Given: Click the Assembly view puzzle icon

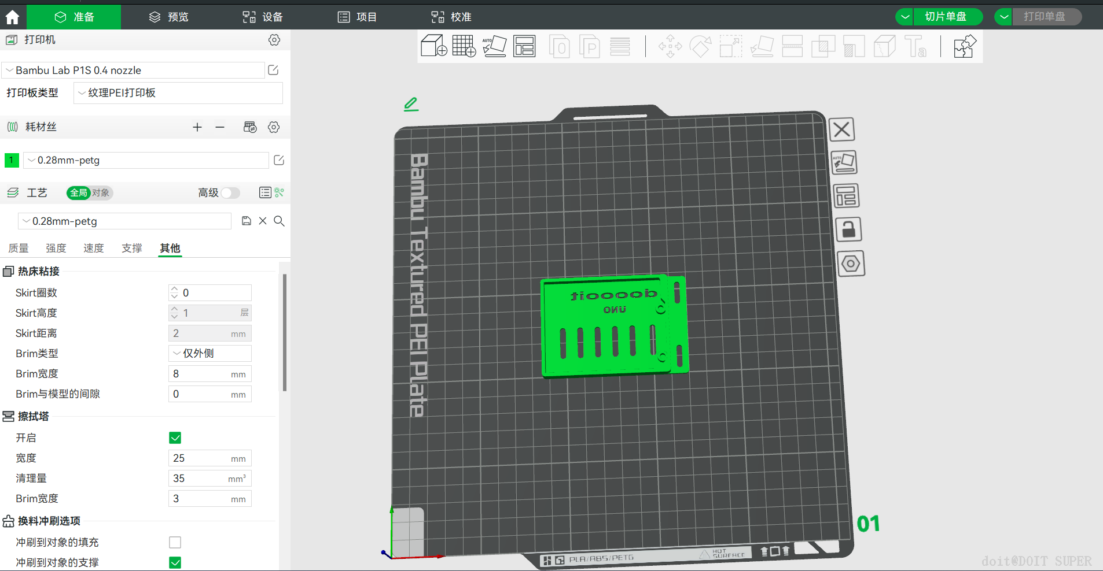Looking at the screenshot, I should (x=964, y=46).
